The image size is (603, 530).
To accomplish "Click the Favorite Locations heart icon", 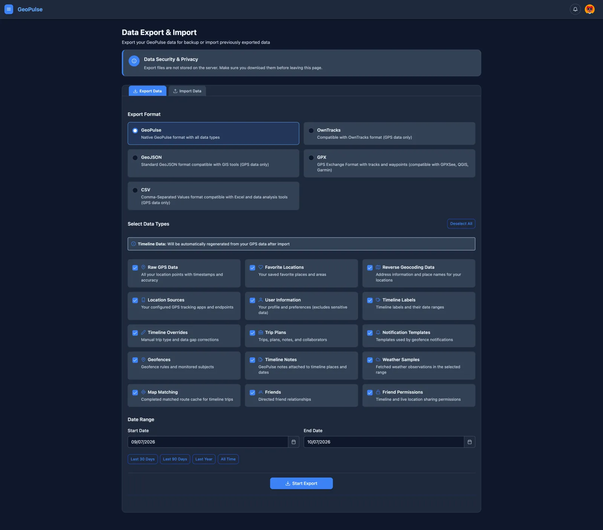I will pos(260,267).
